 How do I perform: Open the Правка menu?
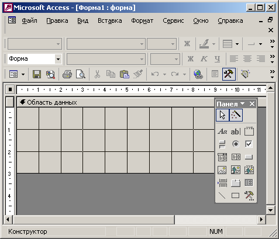(57, 20)
